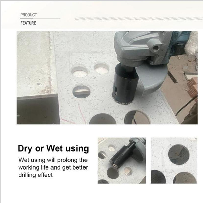The image size is (203, 203).
Task: Open the drilled holes close-up thumbnail
Action: pos(174,161)
